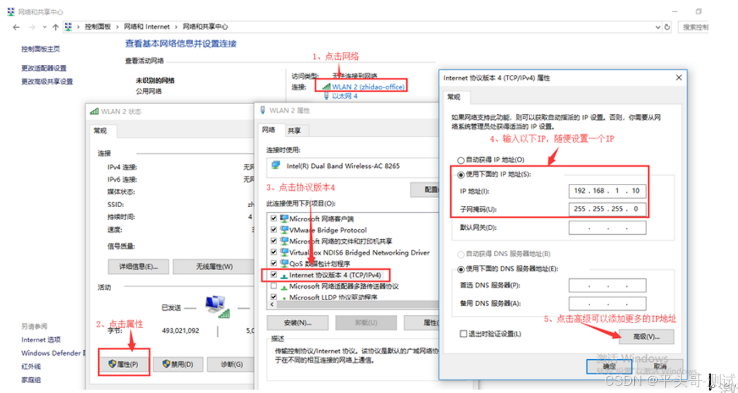Open the WLAN 2 (zhidao-office) connection link
The height and width of the screenshot is (393, 738).
coord(368,87)
